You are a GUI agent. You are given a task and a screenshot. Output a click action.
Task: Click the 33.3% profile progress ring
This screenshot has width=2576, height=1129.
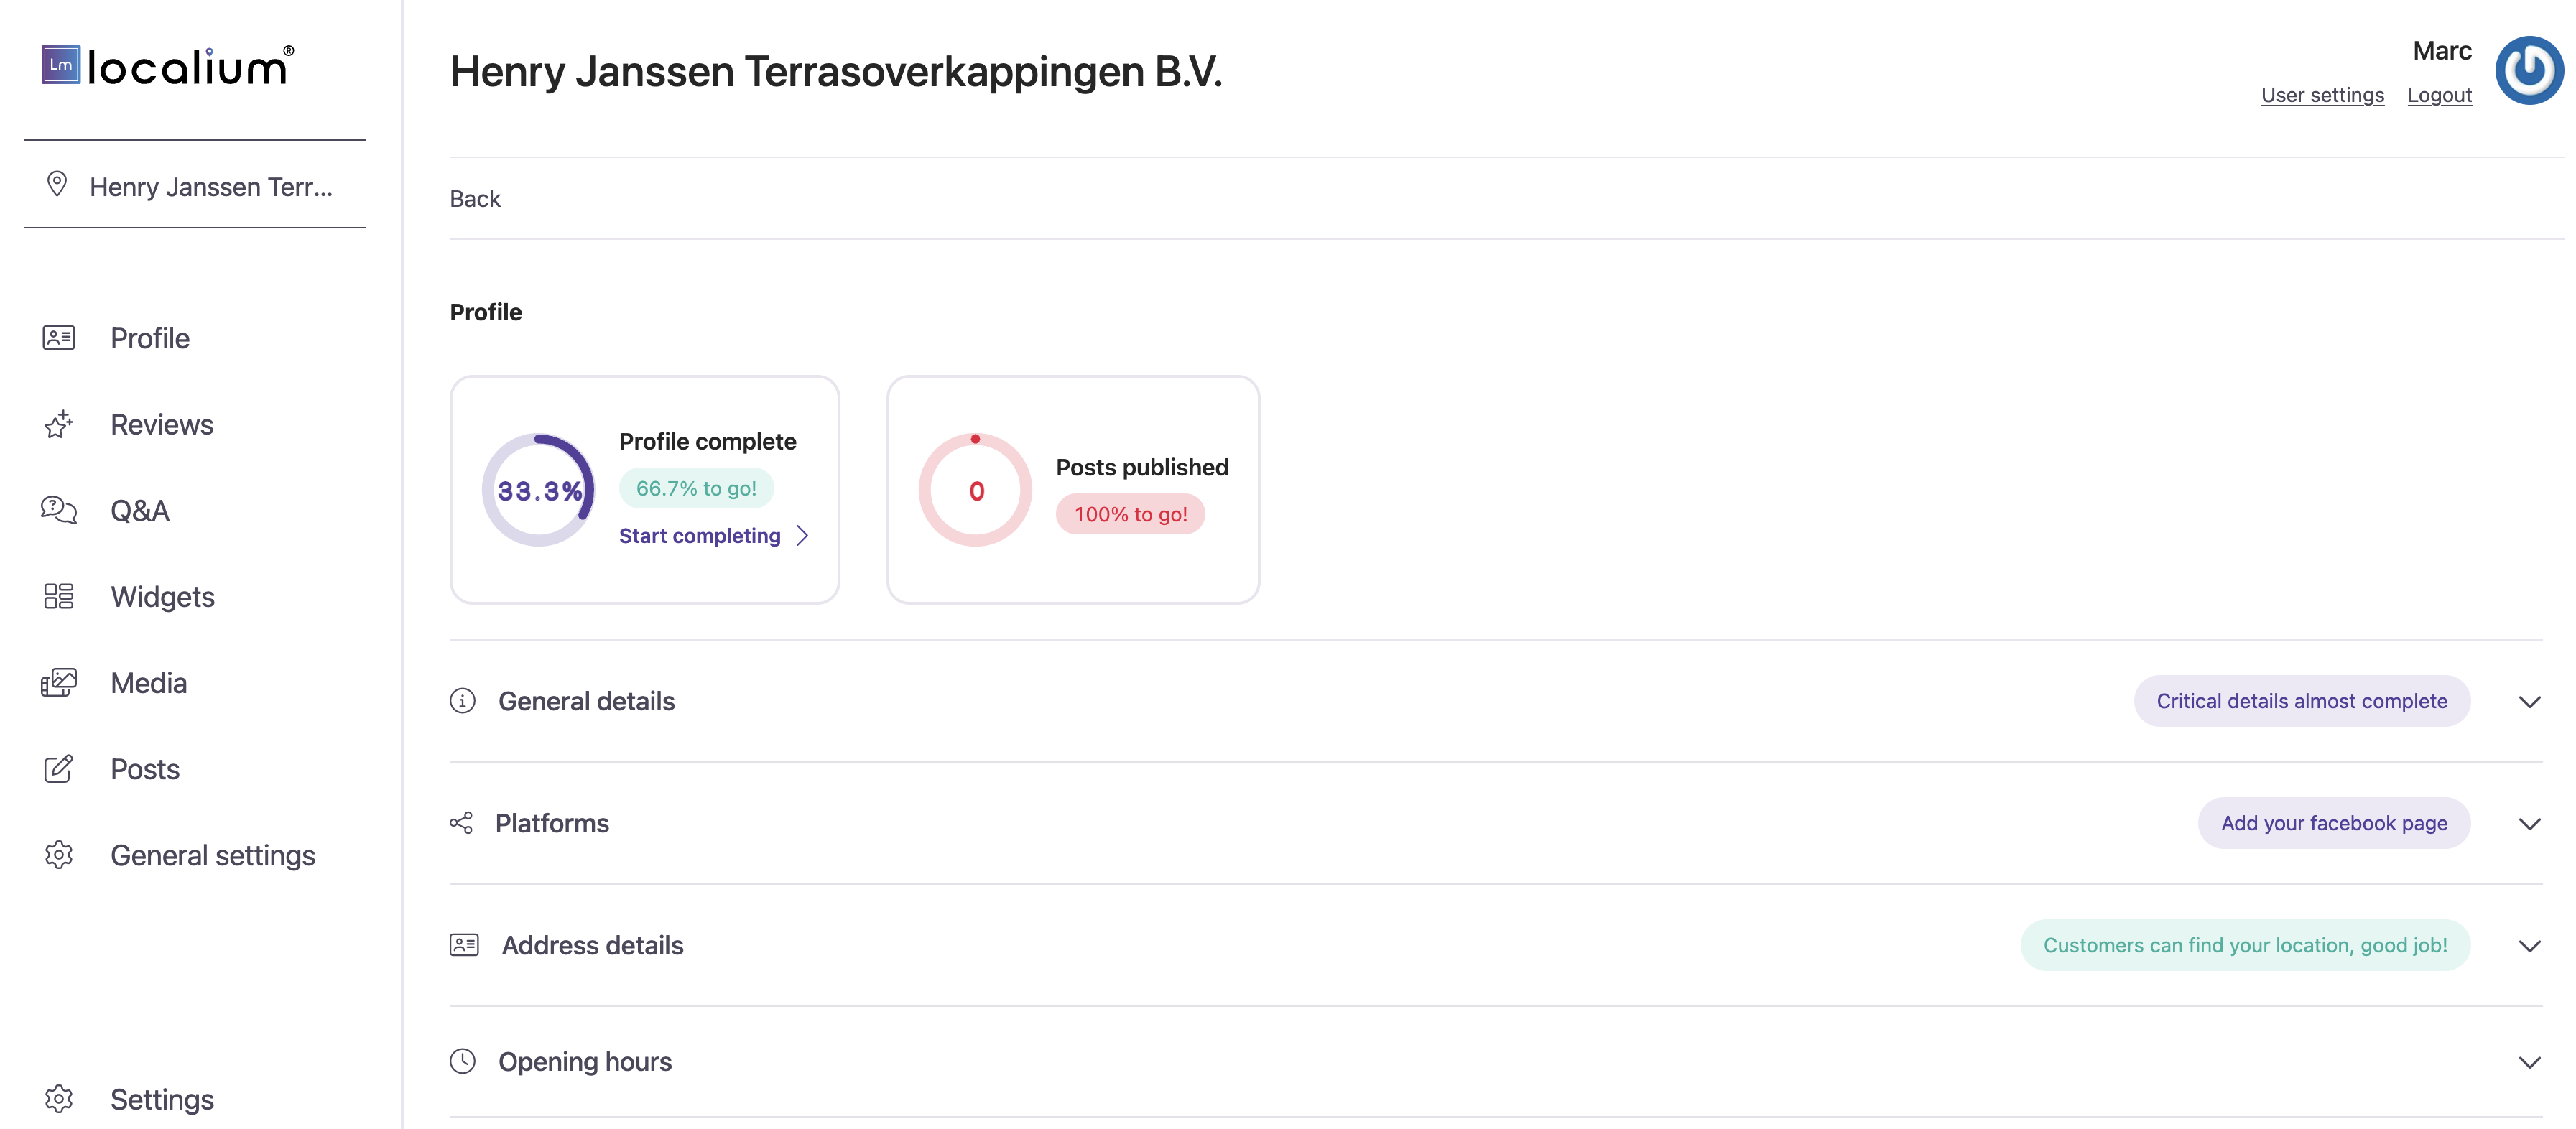pos(538,490)
